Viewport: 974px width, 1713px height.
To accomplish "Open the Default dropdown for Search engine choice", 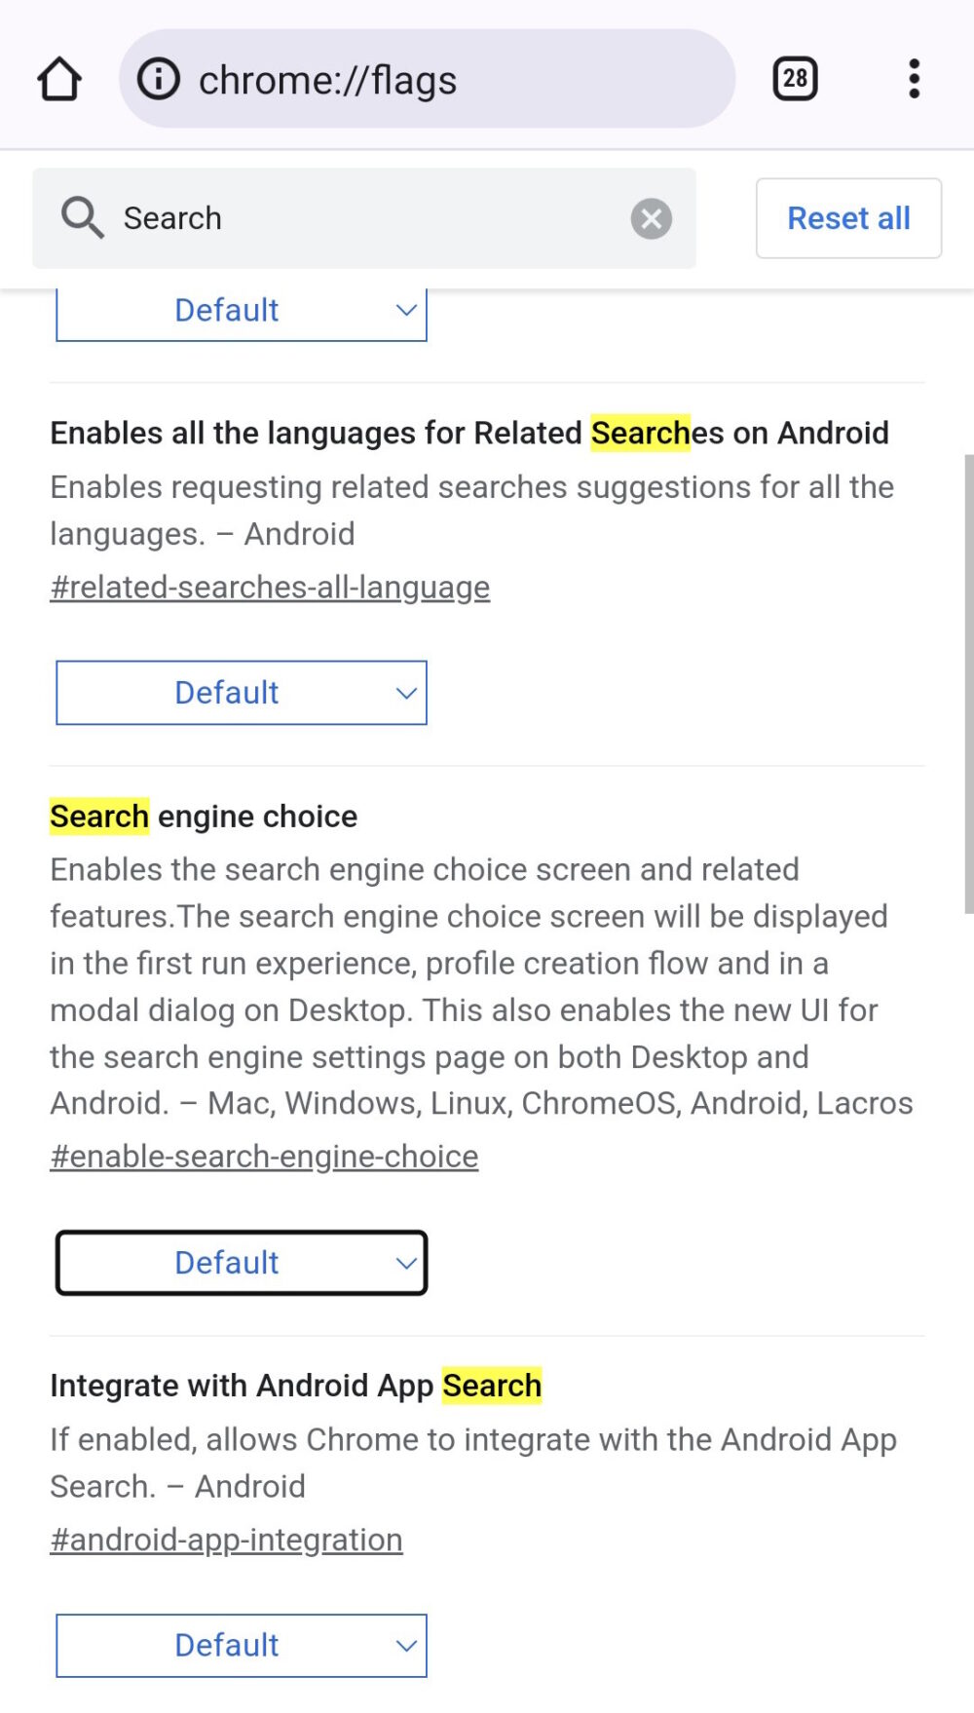I will [242, 1262].
